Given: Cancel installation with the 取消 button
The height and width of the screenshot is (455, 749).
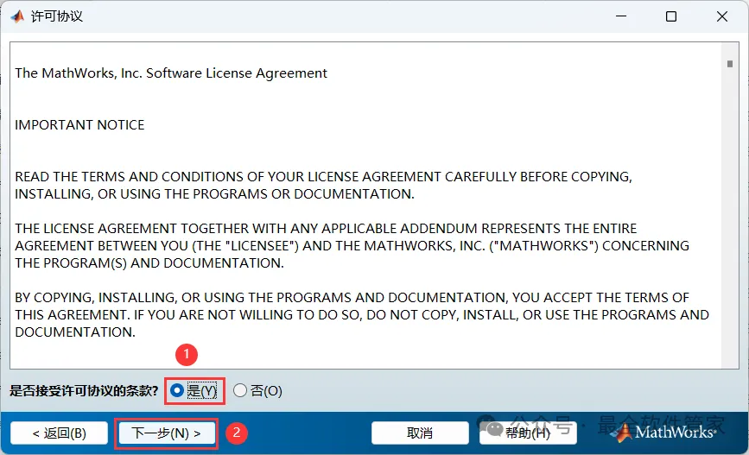Looking at the screenshot, I should pyautogui.click(x=420, y=433).
